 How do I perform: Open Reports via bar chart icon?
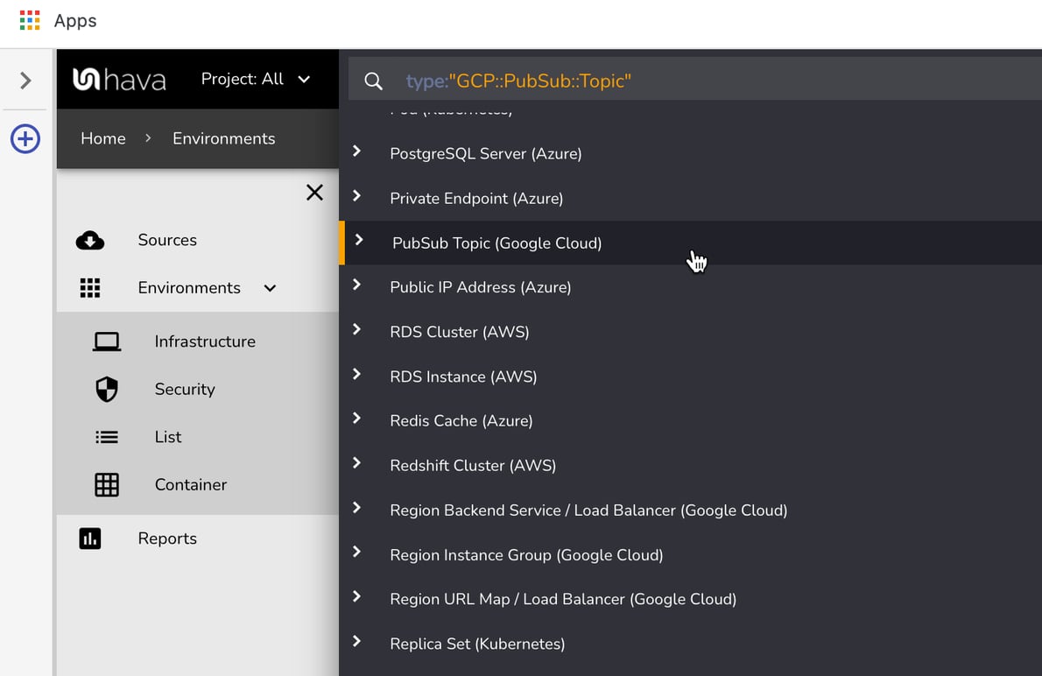point(90,539)
